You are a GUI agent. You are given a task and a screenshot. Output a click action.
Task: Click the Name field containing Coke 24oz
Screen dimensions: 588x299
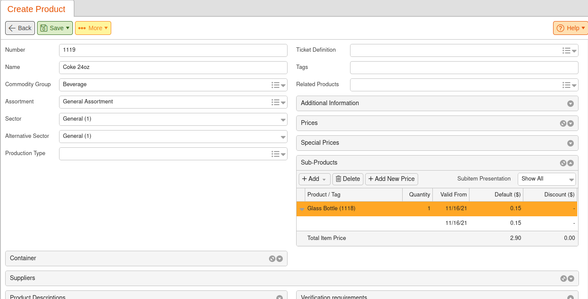click(x=173, y=68)
